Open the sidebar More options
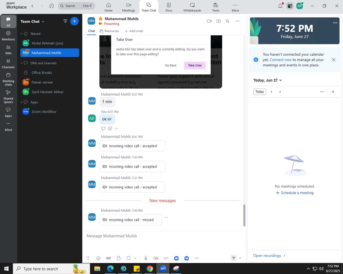This screenshot has height=274, width=343. point(8,126)
